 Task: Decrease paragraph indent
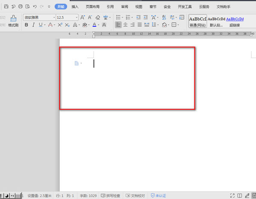(138, 17)
